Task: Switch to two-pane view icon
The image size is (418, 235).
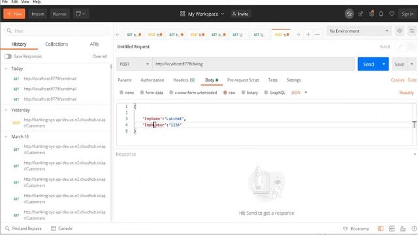Action: (x=392, y=228)
